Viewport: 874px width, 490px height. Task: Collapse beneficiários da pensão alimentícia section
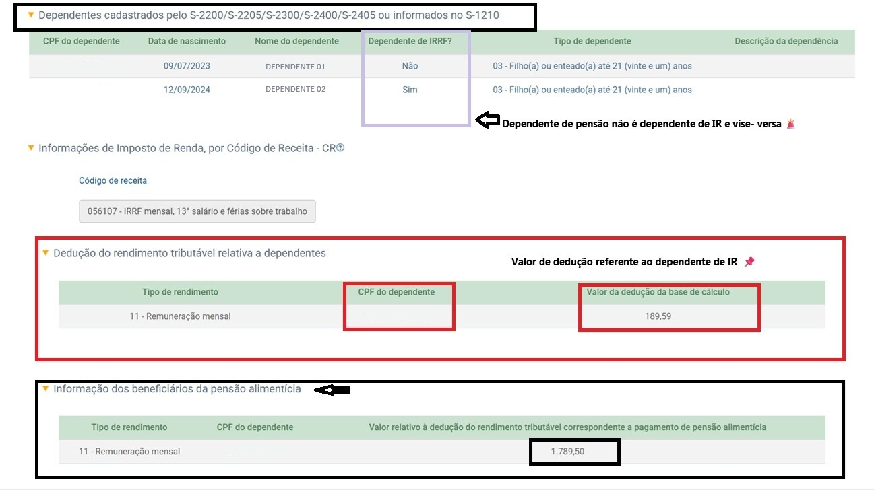tap(46, 388)
